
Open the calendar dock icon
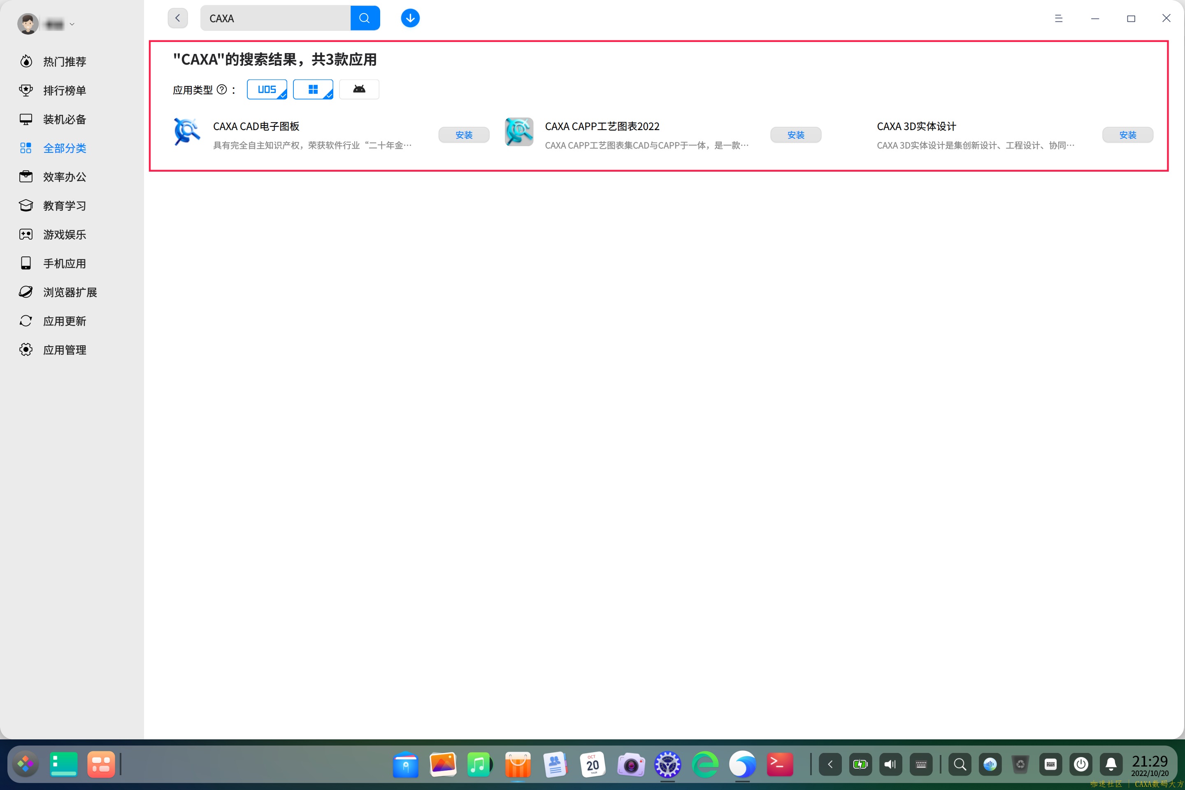[x=593, y=765]
